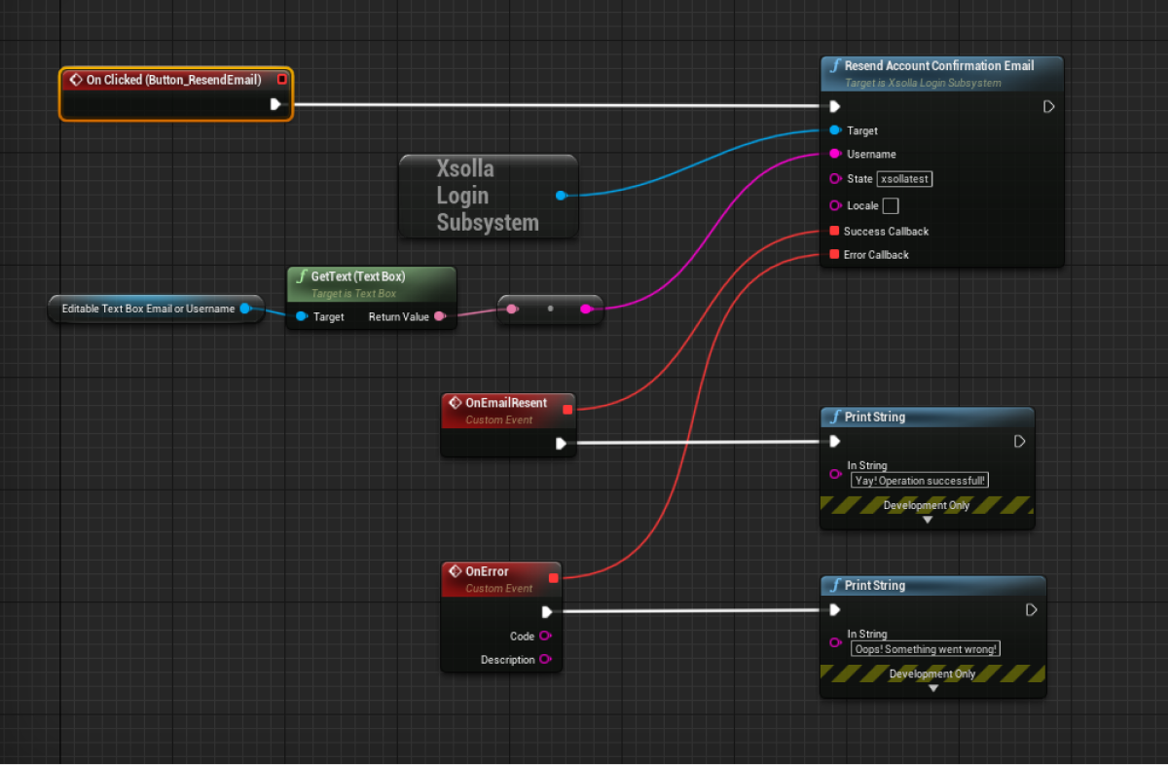
Task: Click the red delegate pin on OnError event
Action: [x=554, y=578]
